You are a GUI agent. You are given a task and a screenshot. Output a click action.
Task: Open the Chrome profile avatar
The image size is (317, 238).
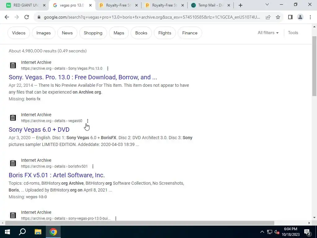300,17
